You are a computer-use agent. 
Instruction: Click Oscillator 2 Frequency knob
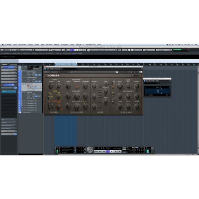(77, 96)
